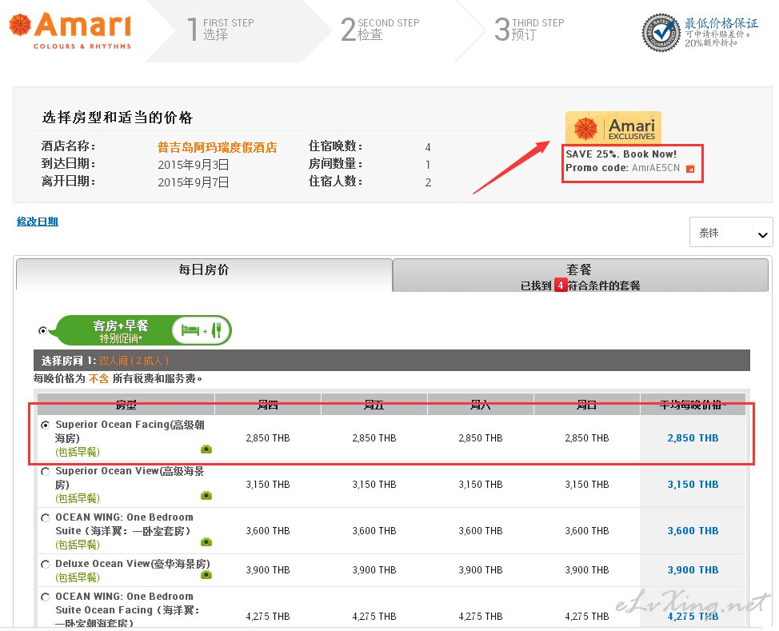Switch to the 套餐 packages tab

[581, 275]
